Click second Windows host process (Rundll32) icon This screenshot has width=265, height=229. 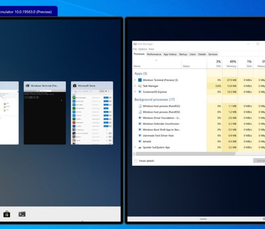point(140,112)
